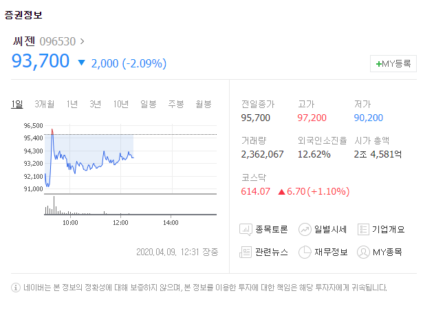Click the 외국인소진율 value 12.62%
Screen dimensions: 434x313
pyautogui.click(x=314, y=154)
